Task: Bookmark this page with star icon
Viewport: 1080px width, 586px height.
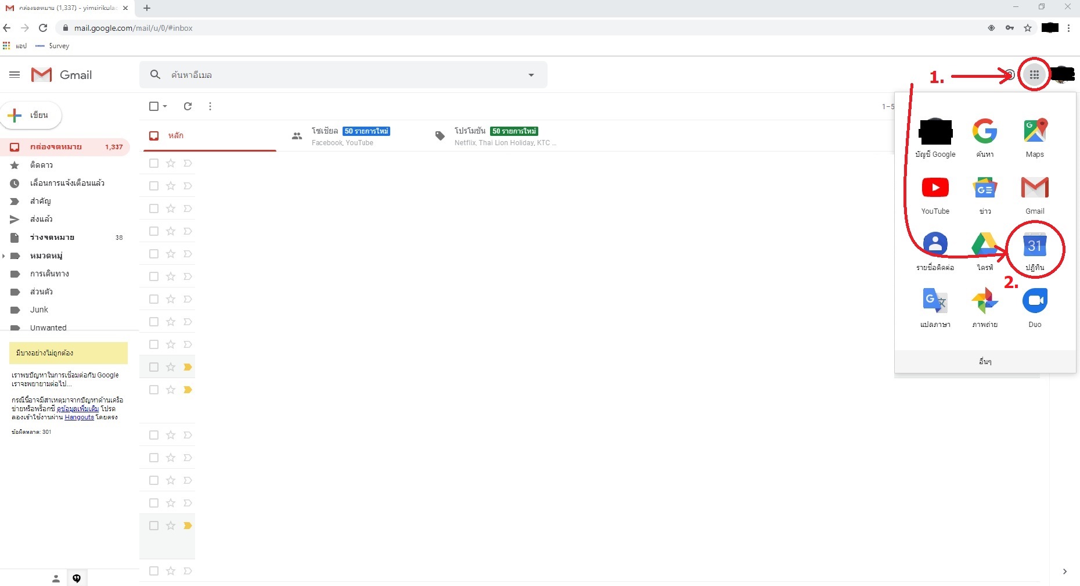Action: click(x=1028, y=28)
